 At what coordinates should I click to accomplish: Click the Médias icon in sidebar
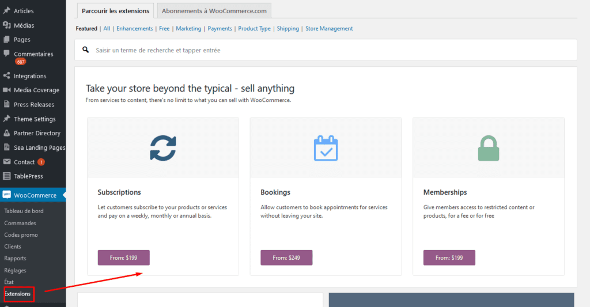coord(6,25)
